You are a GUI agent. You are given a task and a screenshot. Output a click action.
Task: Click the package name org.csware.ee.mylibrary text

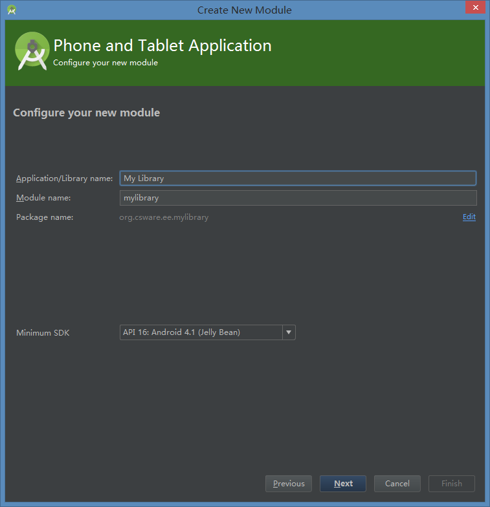164,217
